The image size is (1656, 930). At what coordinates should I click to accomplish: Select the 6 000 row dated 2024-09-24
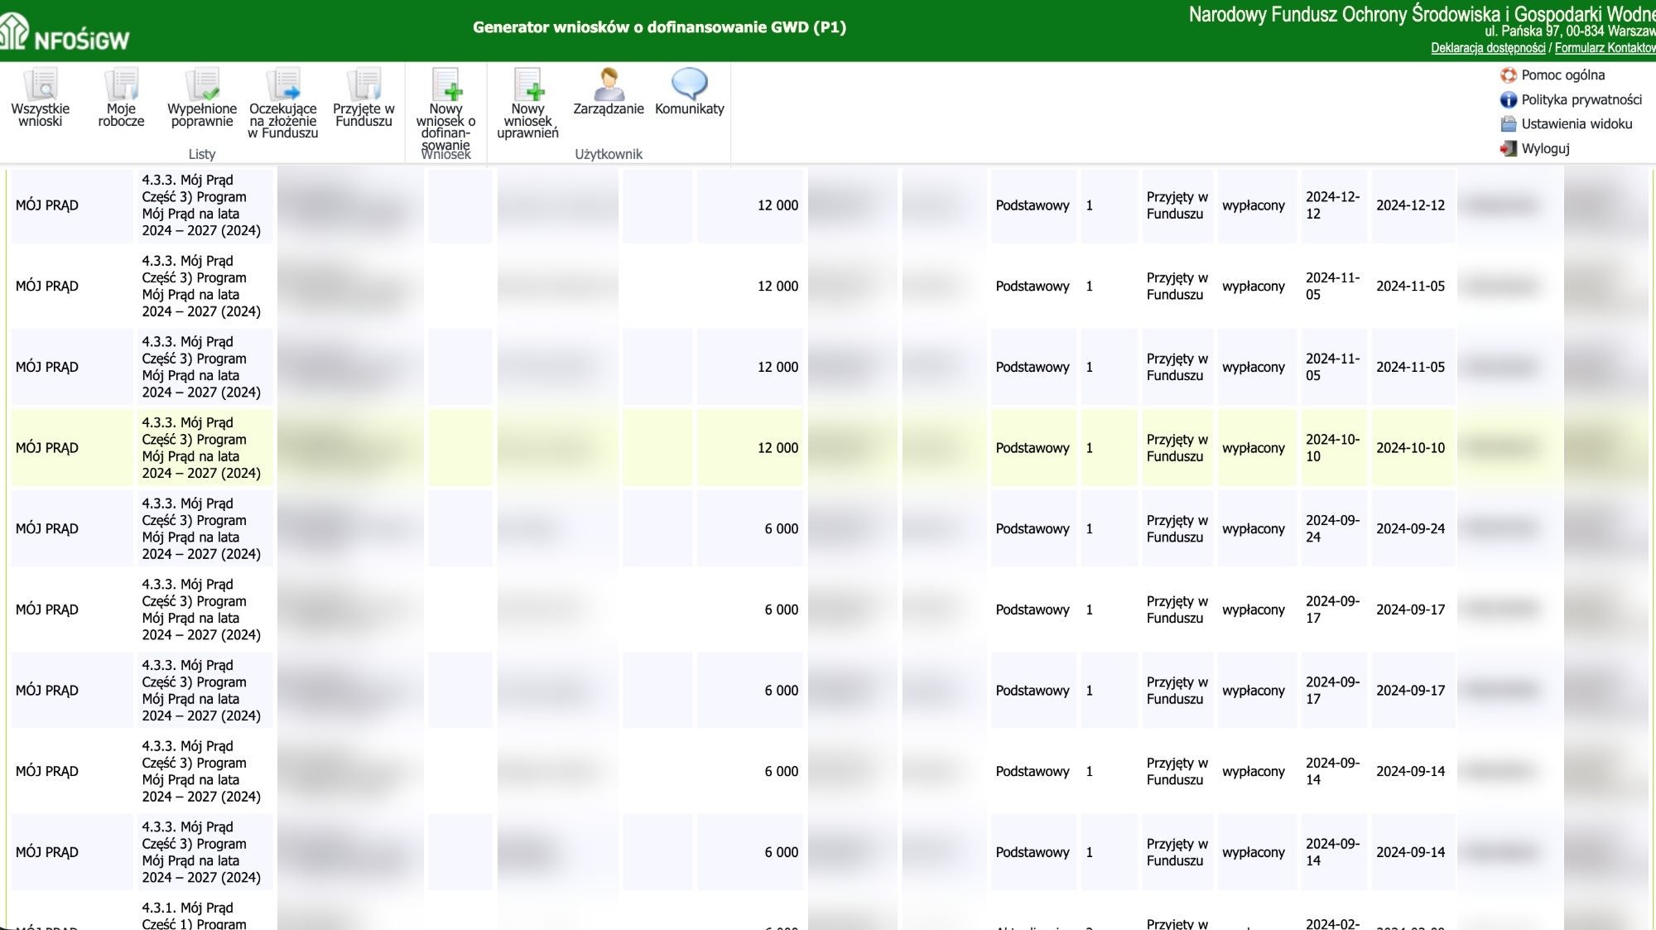(828, 529)
